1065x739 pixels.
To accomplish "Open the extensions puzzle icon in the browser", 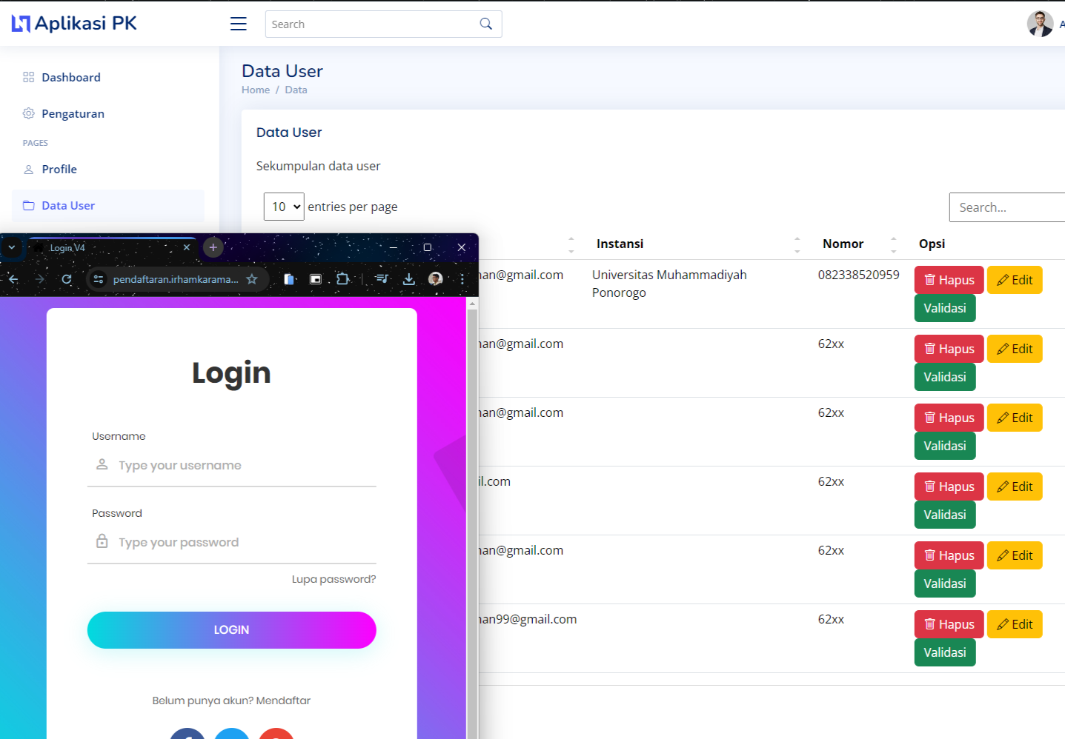I will [342, 279].
